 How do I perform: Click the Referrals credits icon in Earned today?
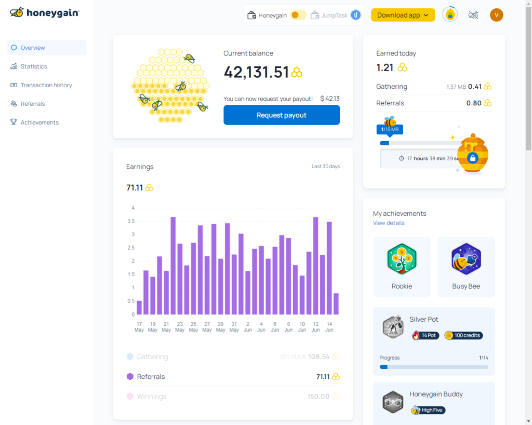(487, 103)
